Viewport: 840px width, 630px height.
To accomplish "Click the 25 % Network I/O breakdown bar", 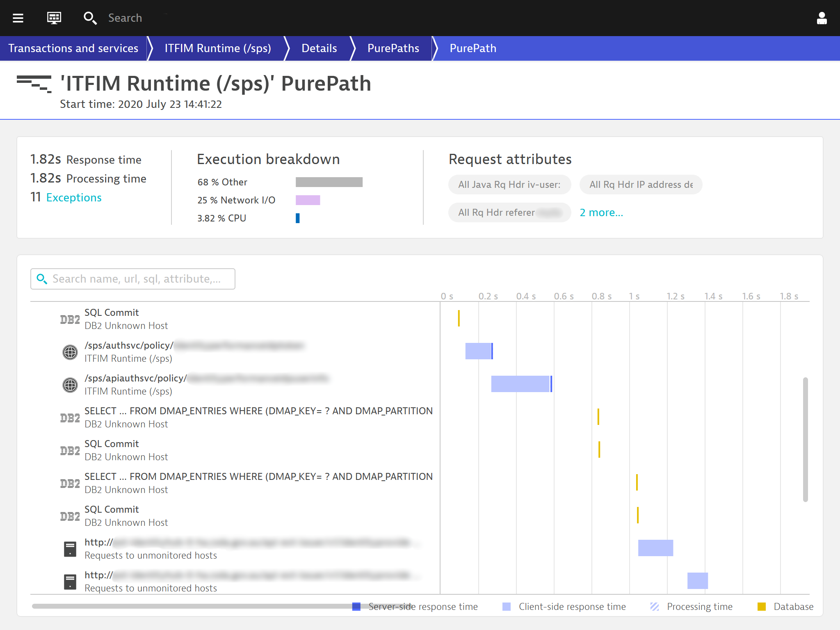I will [x=308, y=200].
